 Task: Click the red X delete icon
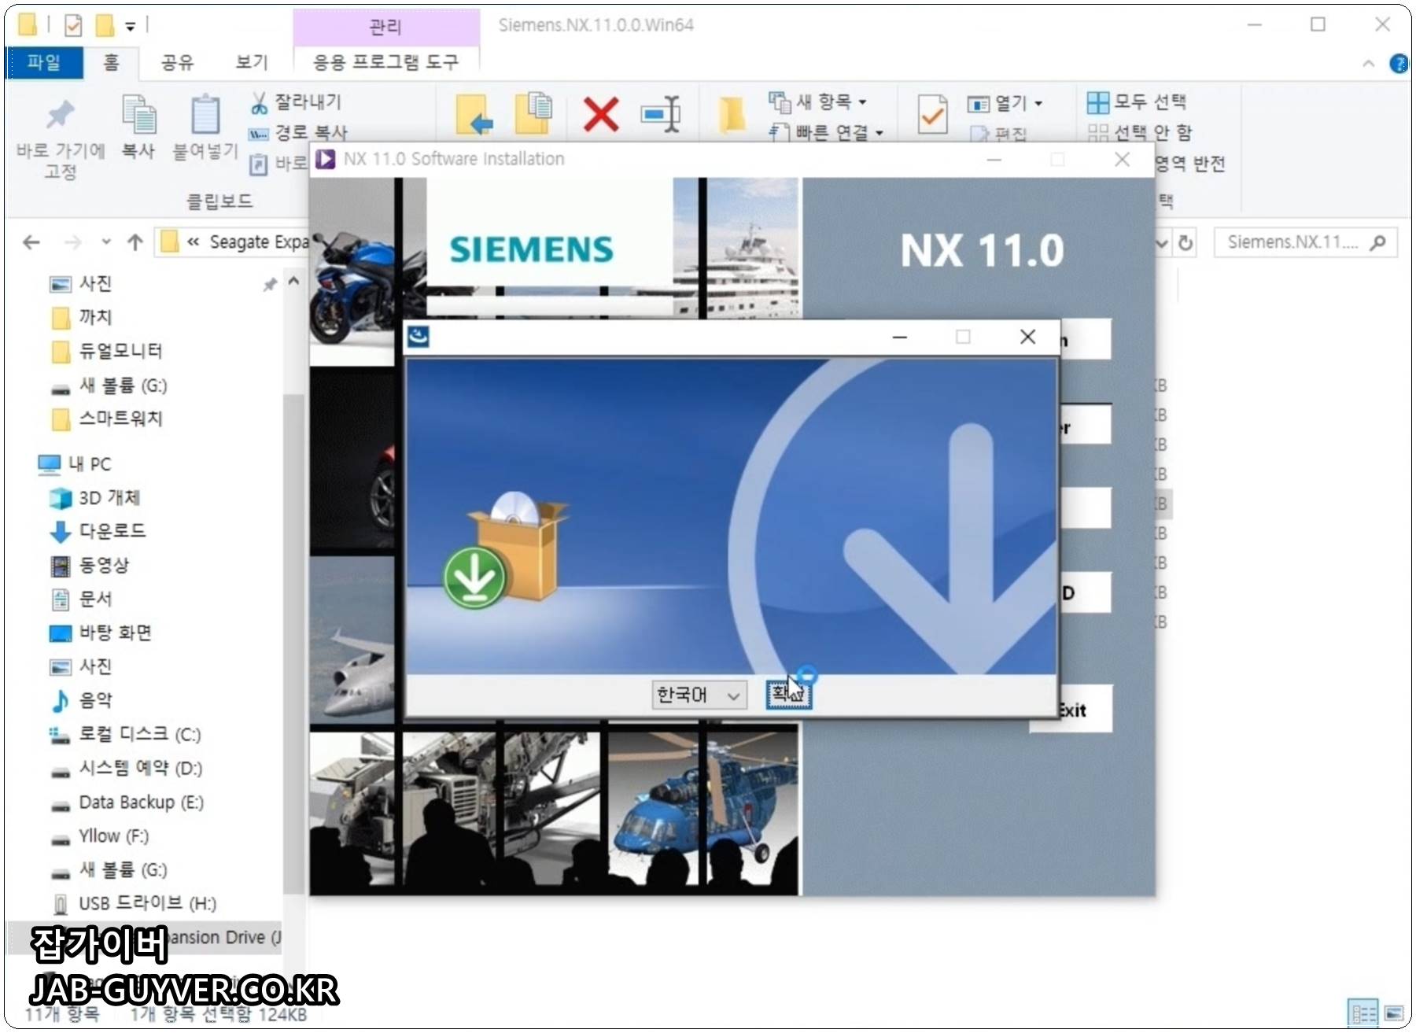[601, 115]
